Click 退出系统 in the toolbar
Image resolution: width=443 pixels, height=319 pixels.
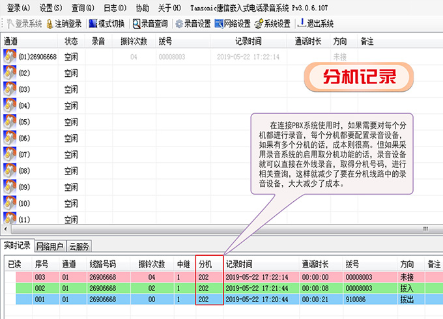[302, 24]
